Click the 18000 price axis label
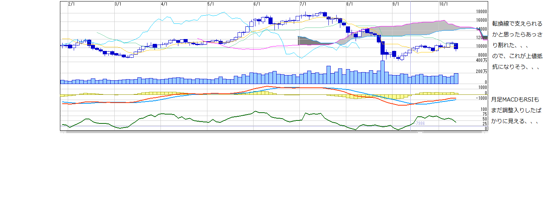544x203 pixels. (481, 12)
